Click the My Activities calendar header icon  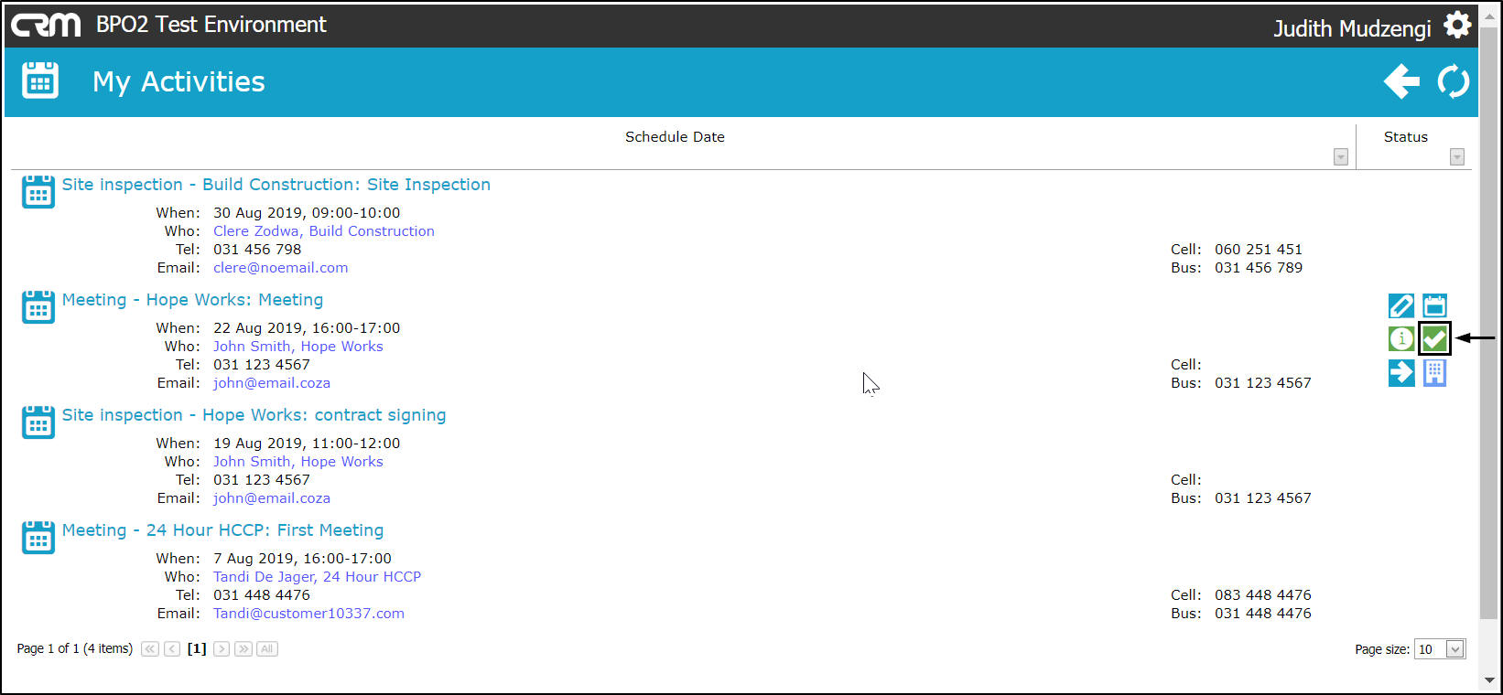click(40, 81)
